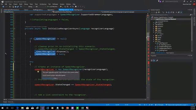The width and height of the screenshot is (196, 110).
Task: Switch to ShellPage.xaml.cs editor tab
Action: coord(38,10)
